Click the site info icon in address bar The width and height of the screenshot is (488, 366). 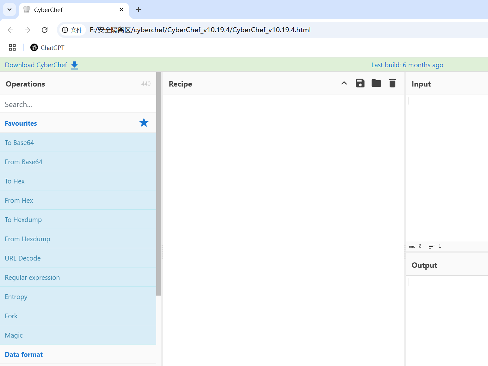click(65, 30)
